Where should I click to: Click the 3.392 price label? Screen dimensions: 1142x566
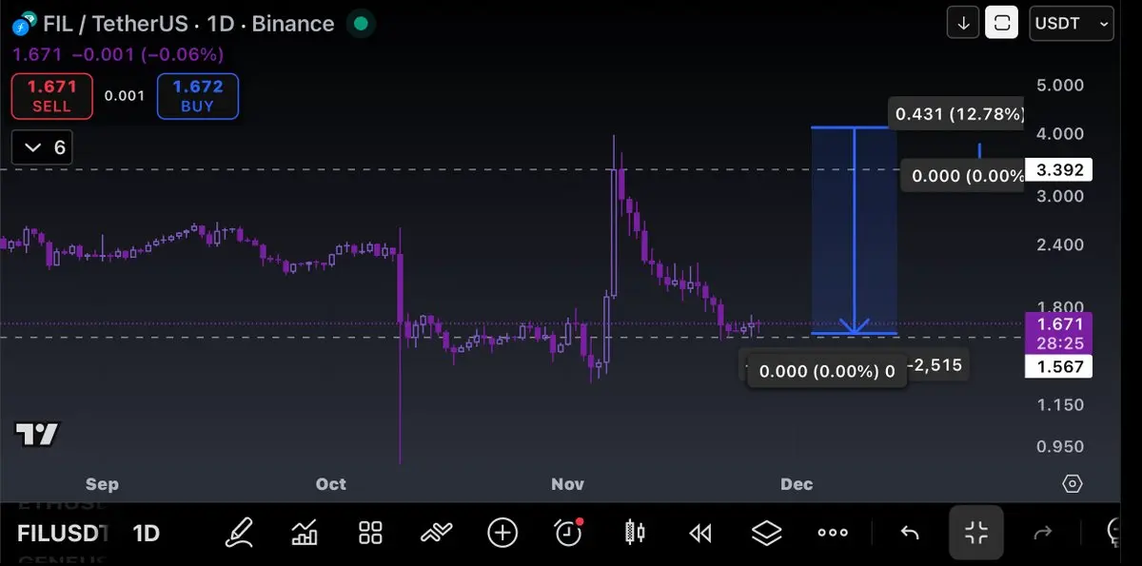1058,170
